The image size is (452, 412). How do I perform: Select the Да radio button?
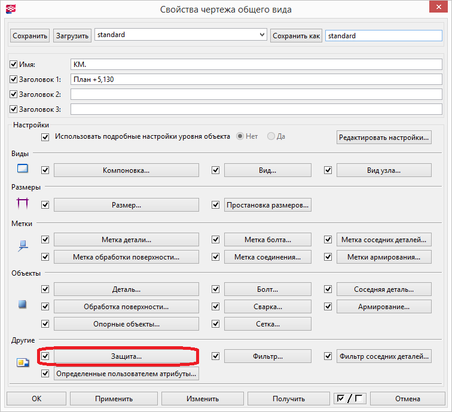271,136
